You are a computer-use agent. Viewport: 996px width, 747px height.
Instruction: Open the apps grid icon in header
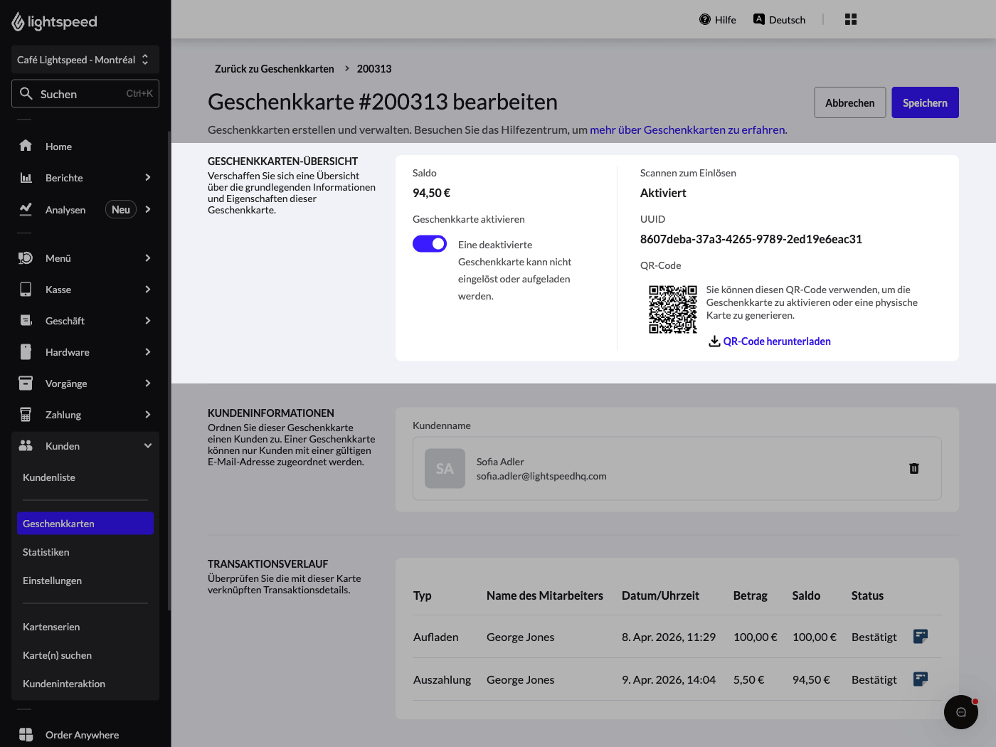[x=851, y=19]
